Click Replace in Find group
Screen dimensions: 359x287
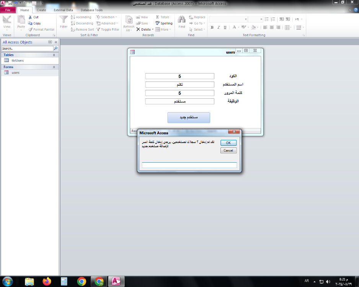coord(197,17)
